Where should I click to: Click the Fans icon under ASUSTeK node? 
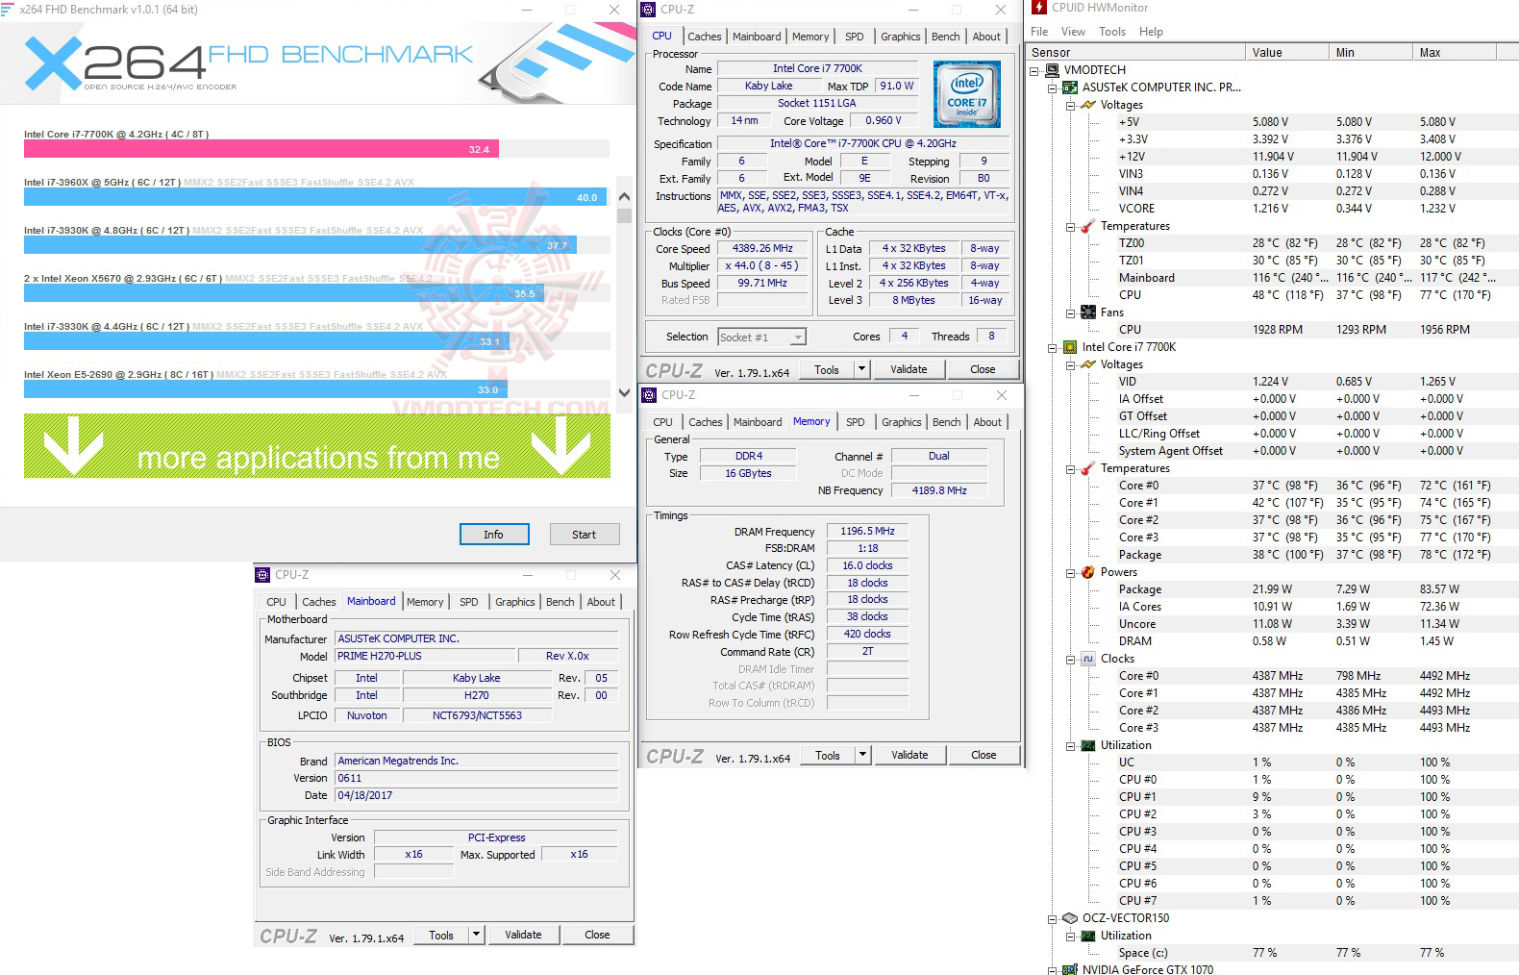[x=1088, y=312]
